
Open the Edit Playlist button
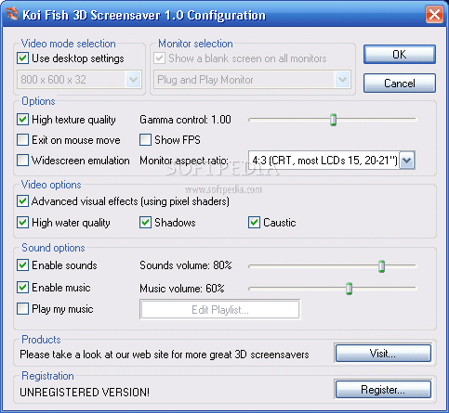(220, 309)
